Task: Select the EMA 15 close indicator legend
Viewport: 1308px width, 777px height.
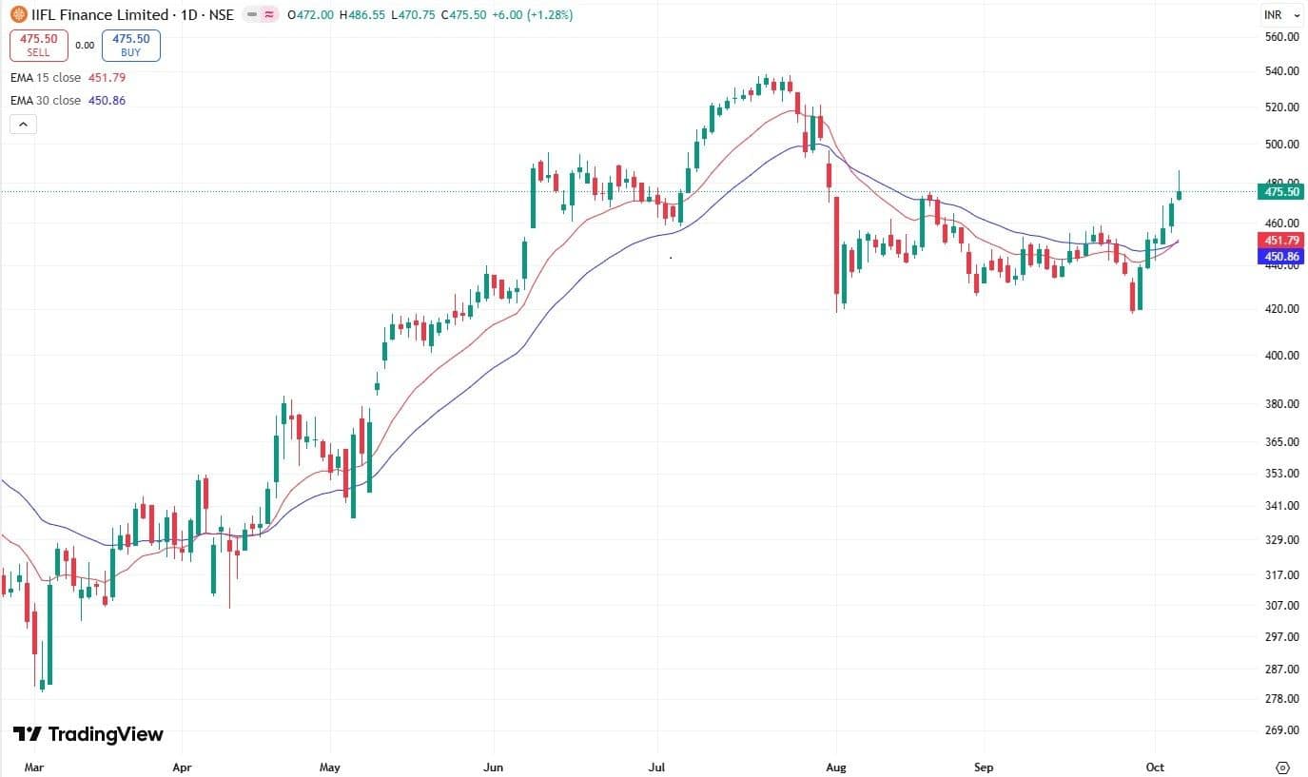Action: pyautogui.click(x=46, y=78)
